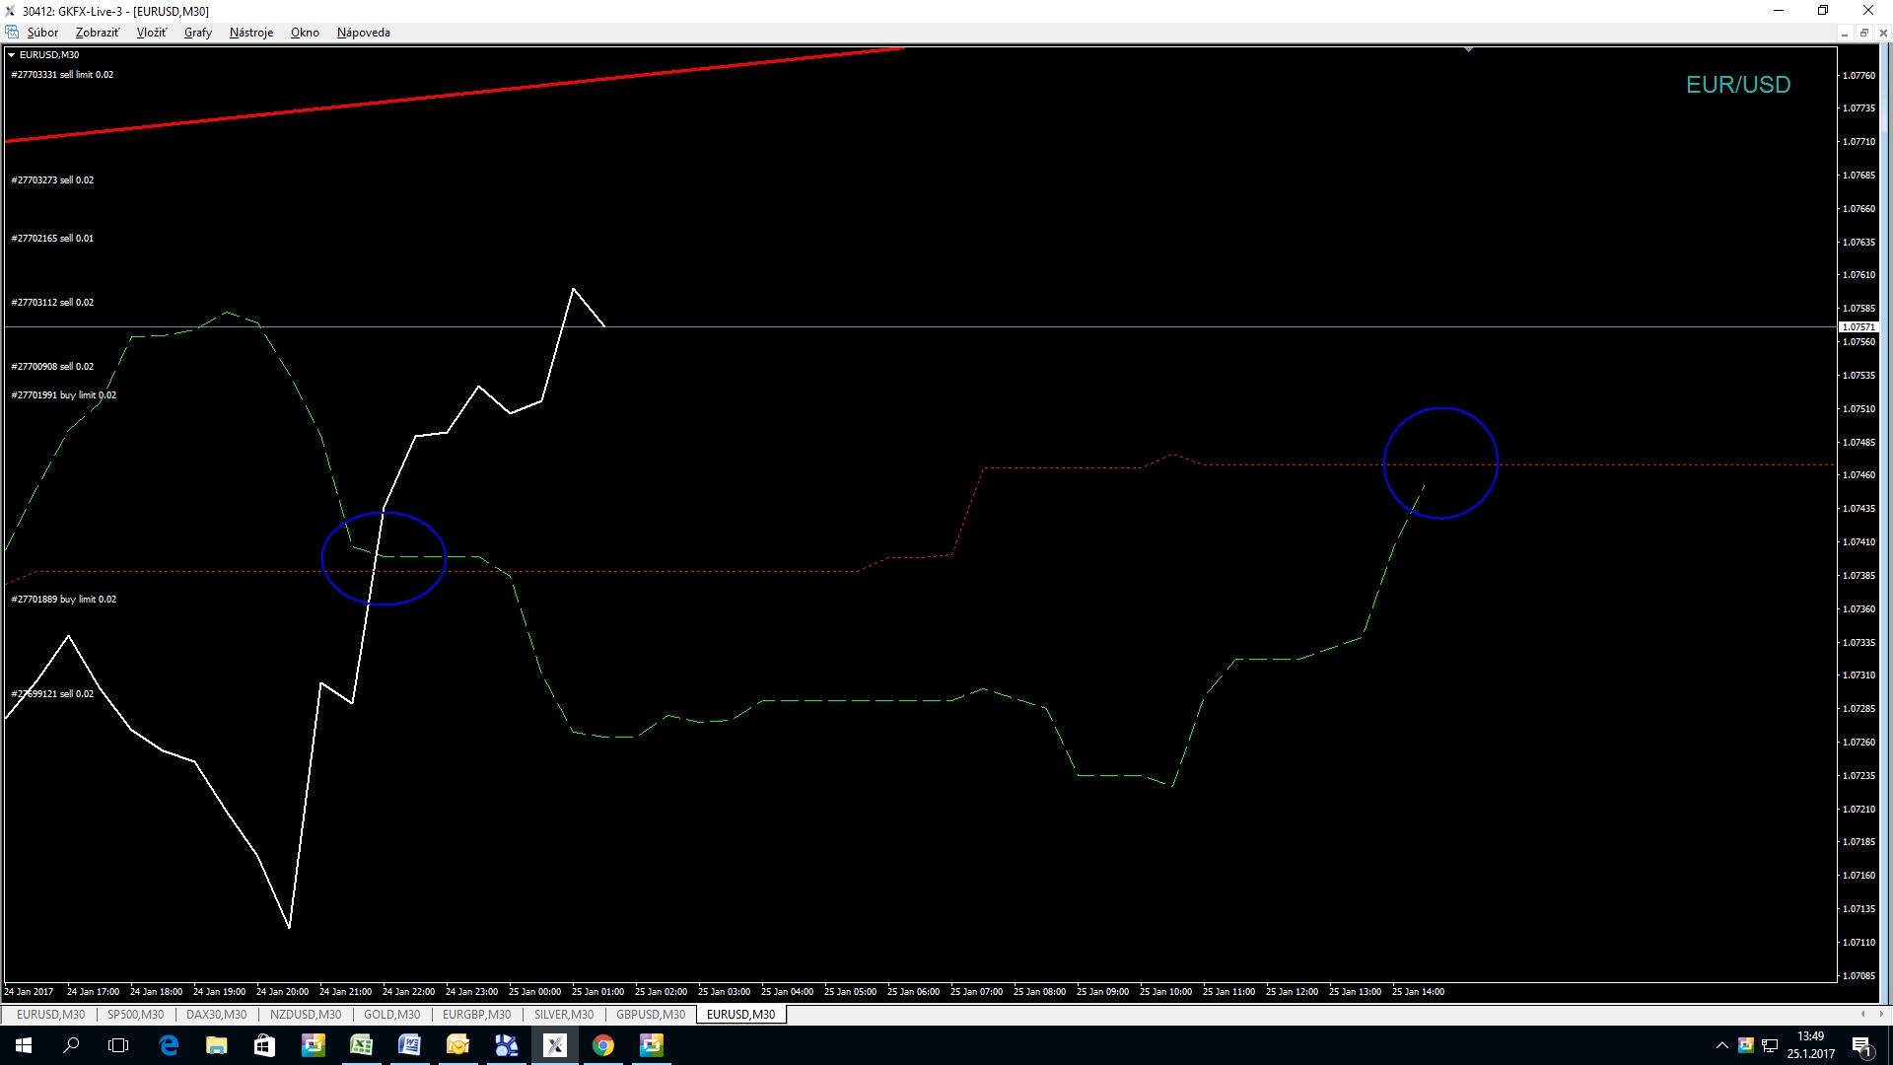Screen dimensions: 1893x1065
Task: Switch to the DAX30,M30 chart tab
Action: 217,1014
